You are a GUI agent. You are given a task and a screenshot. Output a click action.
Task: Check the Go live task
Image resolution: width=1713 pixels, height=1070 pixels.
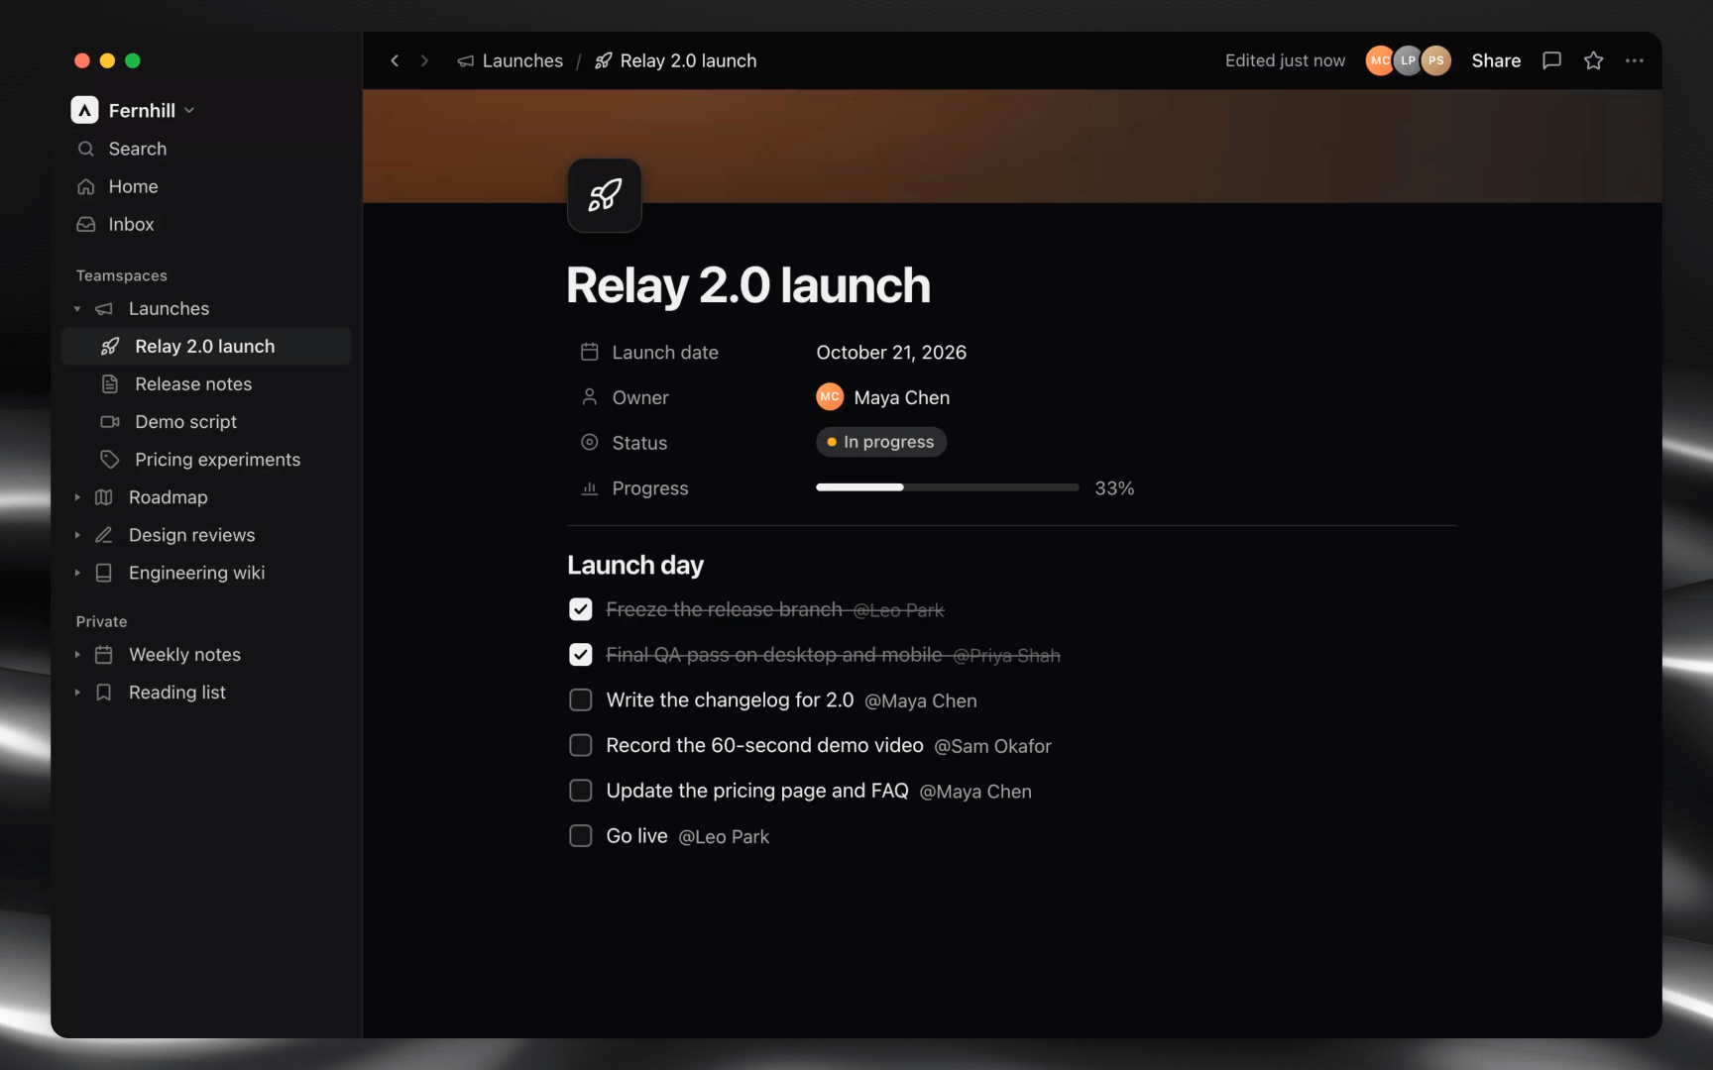pos(581,836)
